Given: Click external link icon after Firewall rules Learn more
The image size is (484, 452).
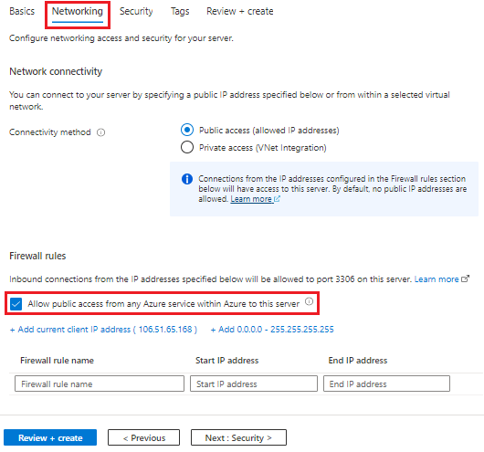Looking at the screenshot, I should (x=465, y=279).
